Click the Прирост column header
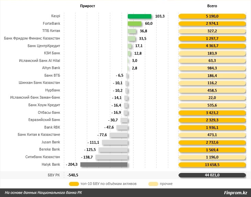 88,6
